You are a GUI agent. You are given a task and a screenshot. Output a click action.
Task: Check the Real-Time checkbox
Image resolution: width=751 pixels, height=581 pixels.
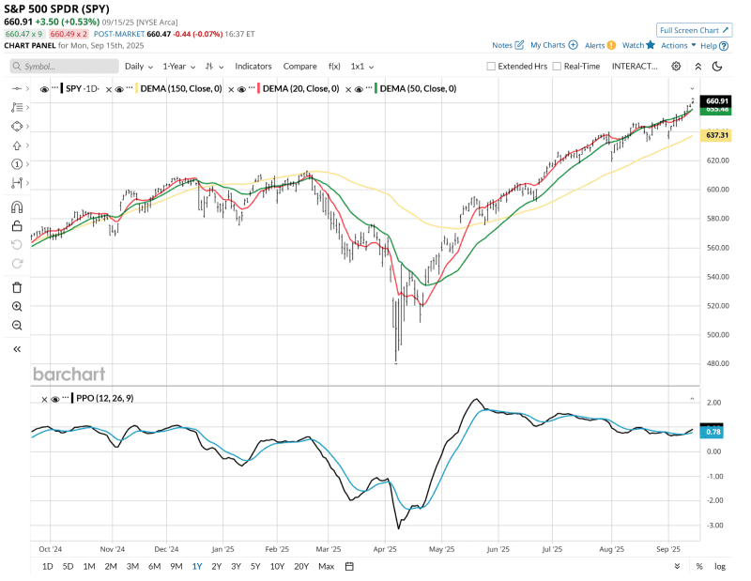[558, 67]
